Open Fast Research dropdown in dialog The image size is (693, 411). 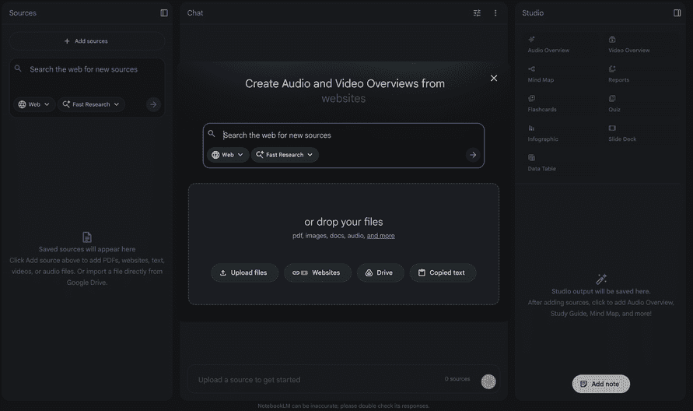[285, 155]
